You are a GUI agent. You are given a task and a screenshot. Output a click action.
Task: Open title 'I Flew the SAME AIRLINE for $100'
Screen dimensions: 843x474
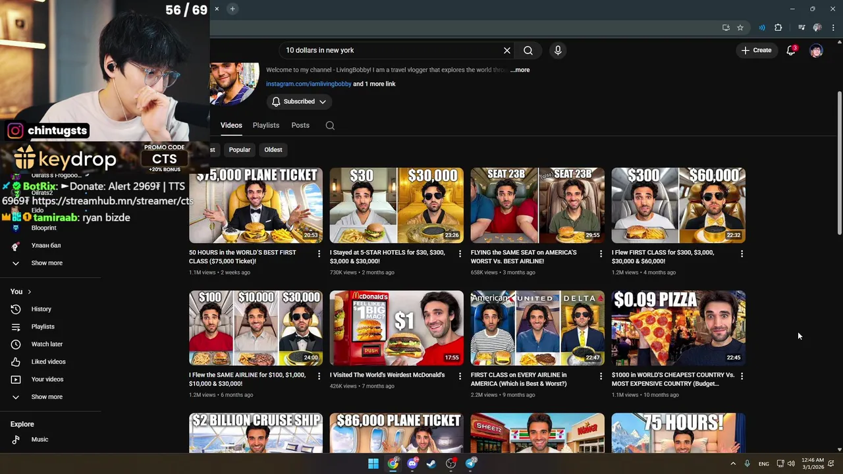(x=249, y=379)
